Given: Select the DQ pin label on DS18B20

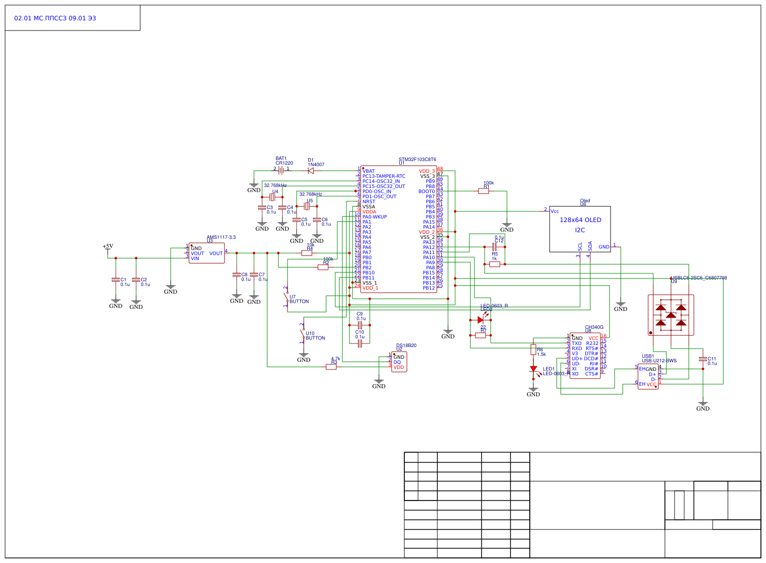Looking at the screenshot, I should click(x=397, y=362).
